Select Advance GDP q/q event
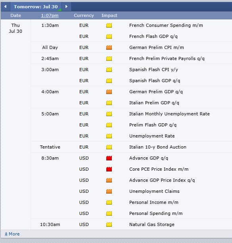Viewport: 232px width, 243px height. 149,158
